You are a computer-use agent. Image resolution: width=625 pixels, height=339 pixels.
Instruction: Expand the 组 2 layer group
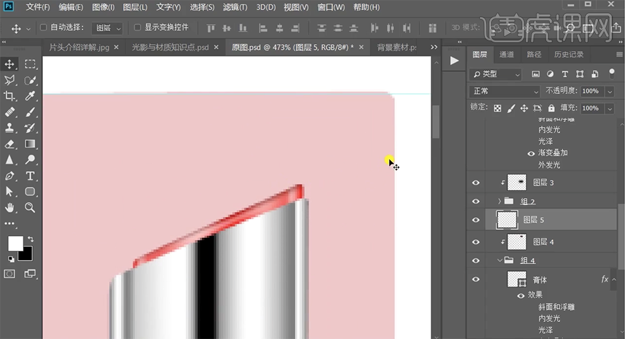coord(499,201)
